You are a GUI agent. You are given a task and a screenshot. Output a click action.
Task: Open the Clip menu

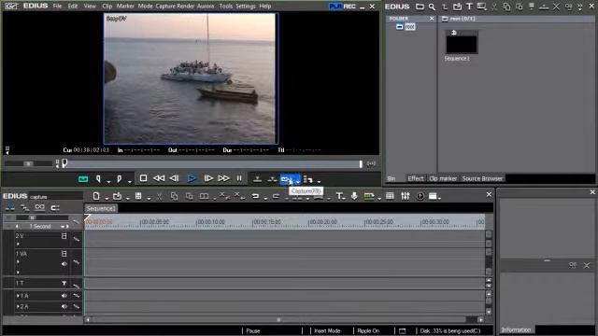(107, 7)
